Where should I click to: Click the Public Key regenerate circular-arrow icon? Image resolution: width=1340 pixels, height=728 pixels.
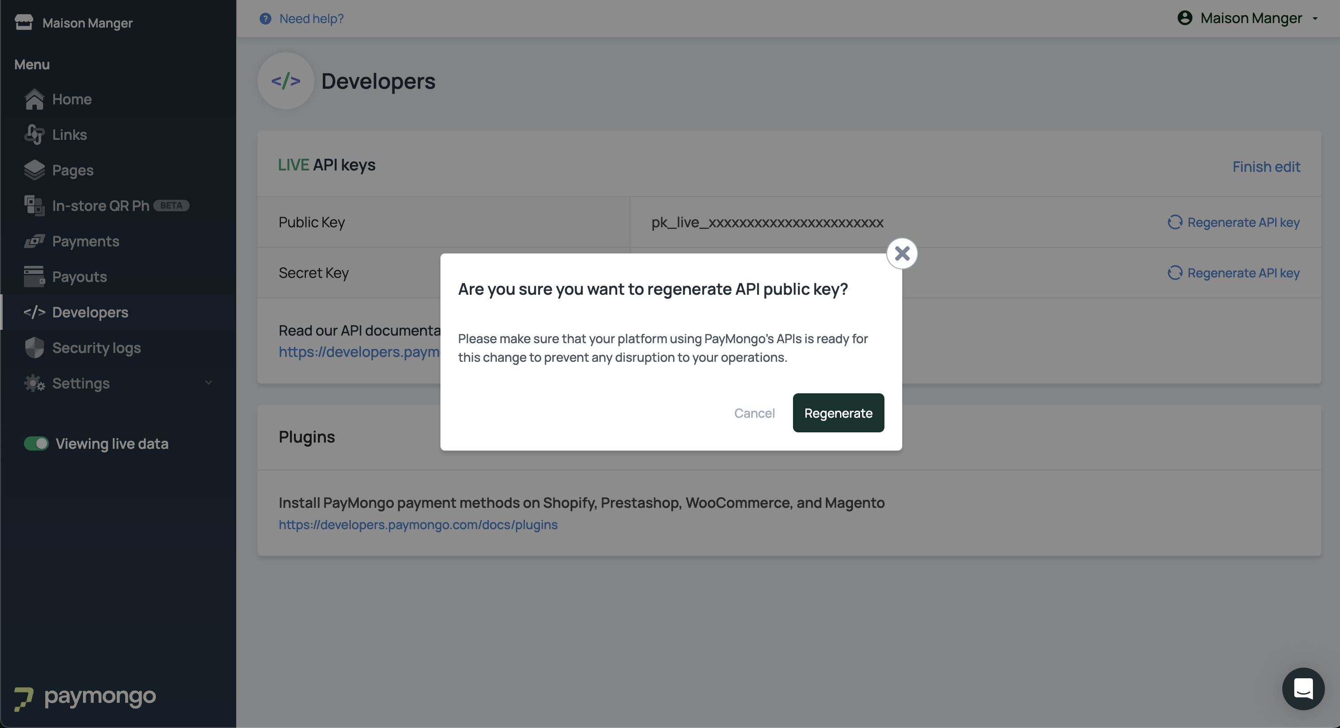pyautogui.click(x=1174, y=222)
